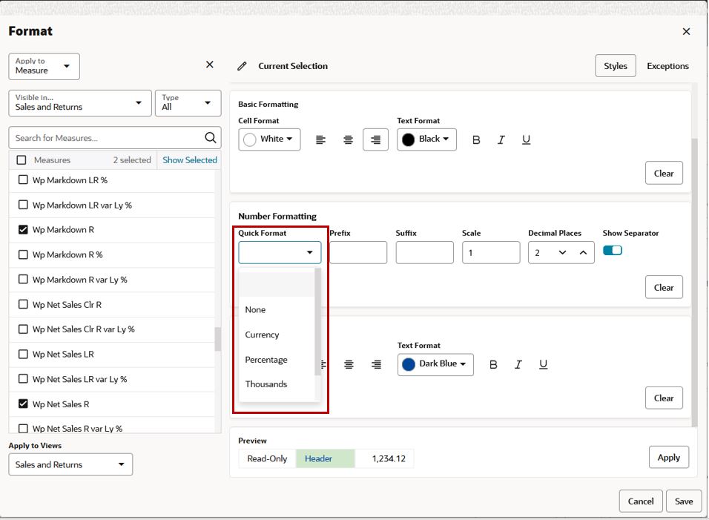Expand the Visible in Sales and Returns dropdown
The width and height of the screenshot is (709, 520).
[x=80, y=103]
